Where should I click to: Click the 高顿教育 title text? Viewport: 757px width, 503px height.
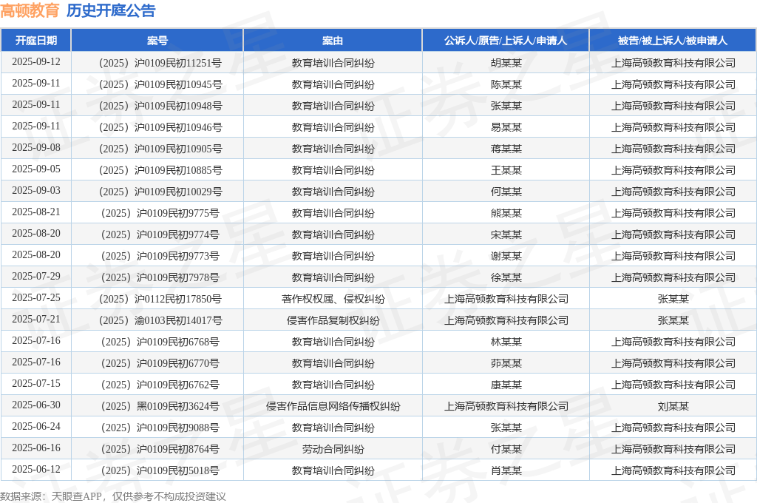point(30,10)
